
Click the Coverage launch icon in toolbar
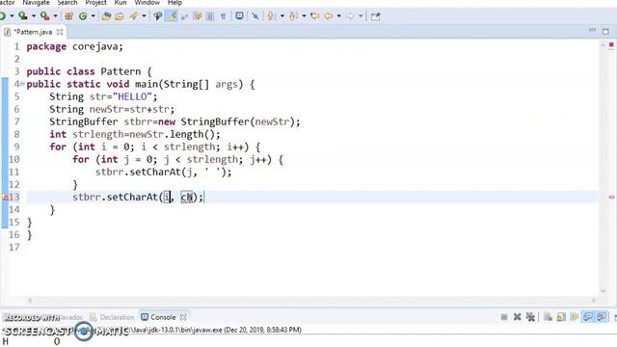[23, 16]
